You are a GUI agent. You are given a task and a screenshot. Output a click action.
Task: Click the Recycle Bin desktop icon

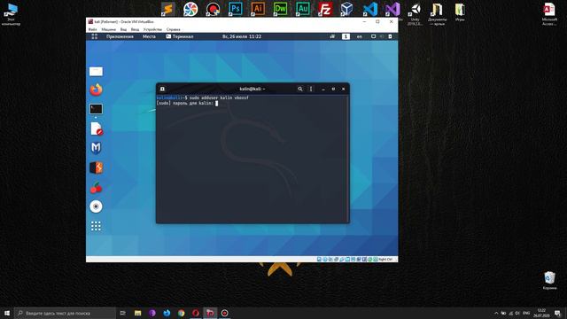point(549,281)
